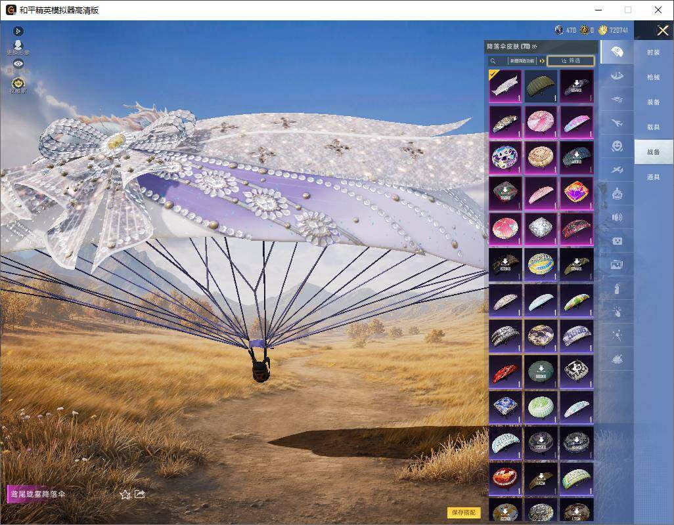Expand the double-arrow next to new filter feature

(x=542, y=61)
